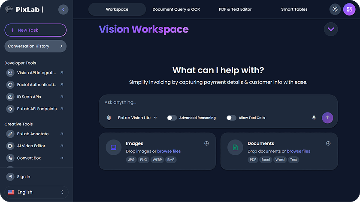Open the PixLab Annotate link text
Screen dimensions: 360x202
33,134
